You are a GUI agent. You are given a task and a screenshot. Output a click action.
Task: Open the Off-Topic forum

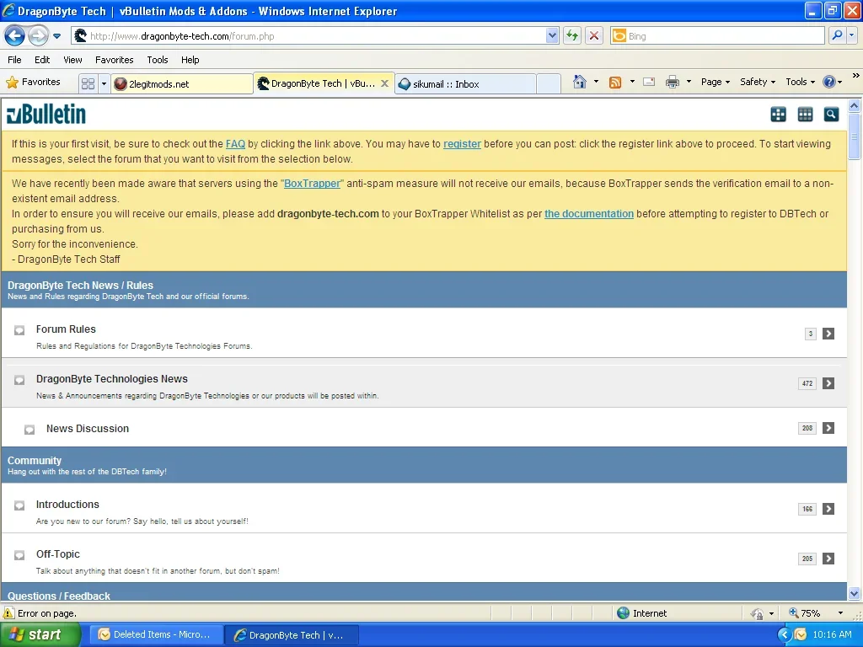coord(58,554)
